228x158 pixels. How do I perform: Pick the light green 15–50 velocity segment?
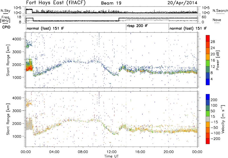(x=208, y=114)
